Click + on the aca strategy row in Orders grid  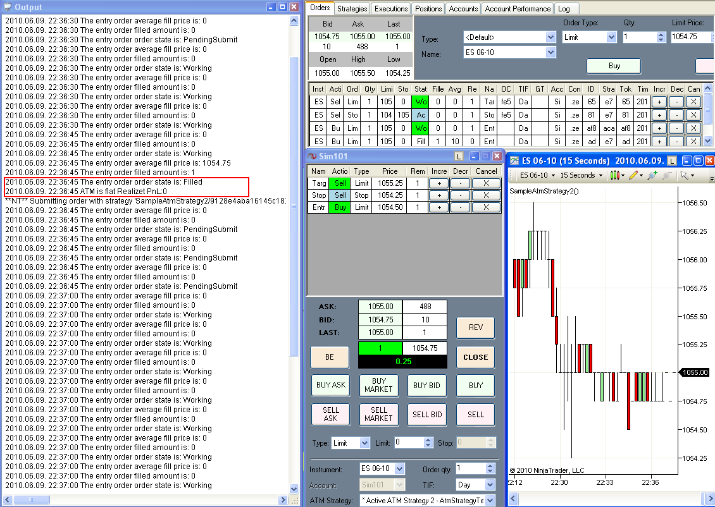pyautogui.click(x=659, y=128)
